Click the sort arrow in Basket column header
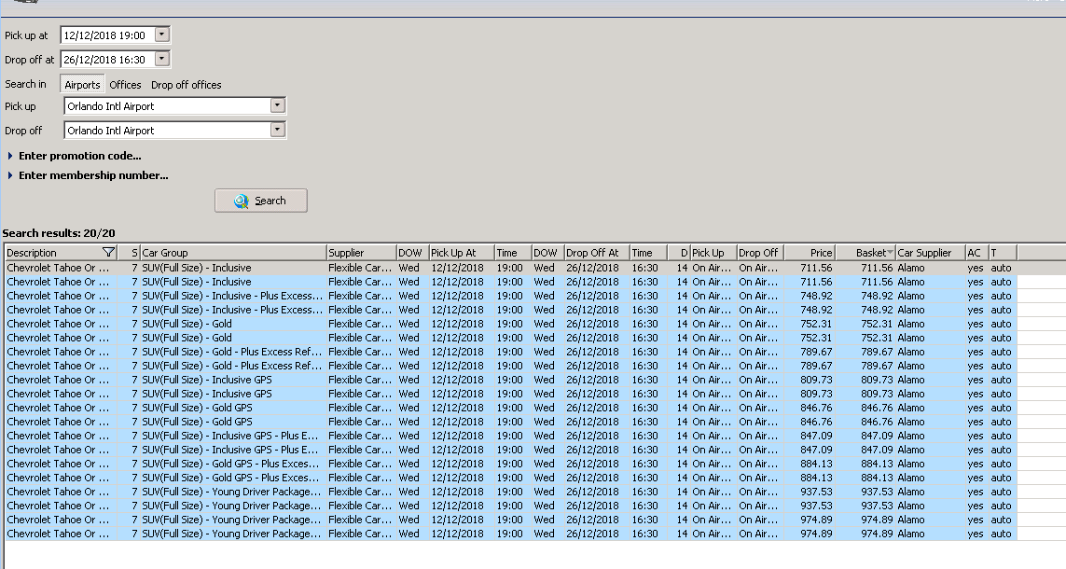Viewport: 1066px width, 569px height. [890, 253]
